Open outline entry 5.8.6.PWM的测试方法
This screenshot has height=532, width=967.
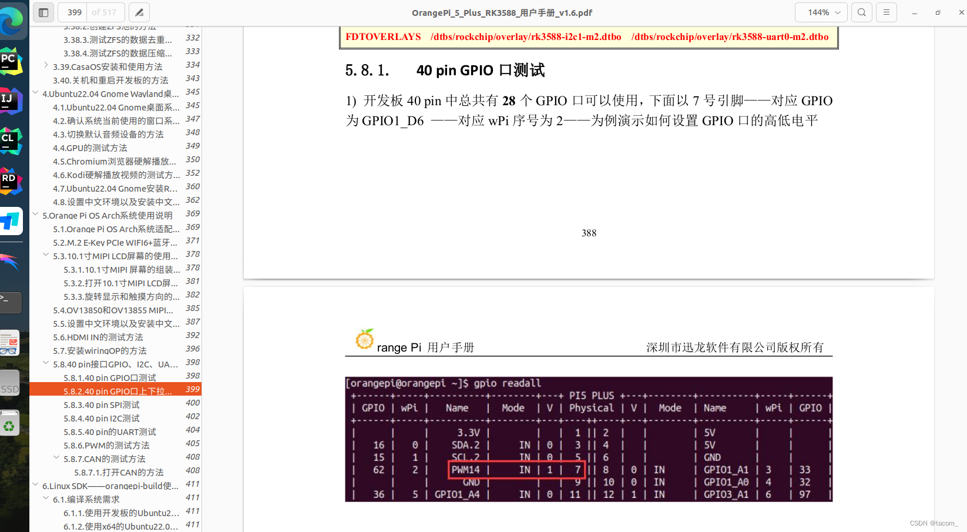tap(106, 446)
